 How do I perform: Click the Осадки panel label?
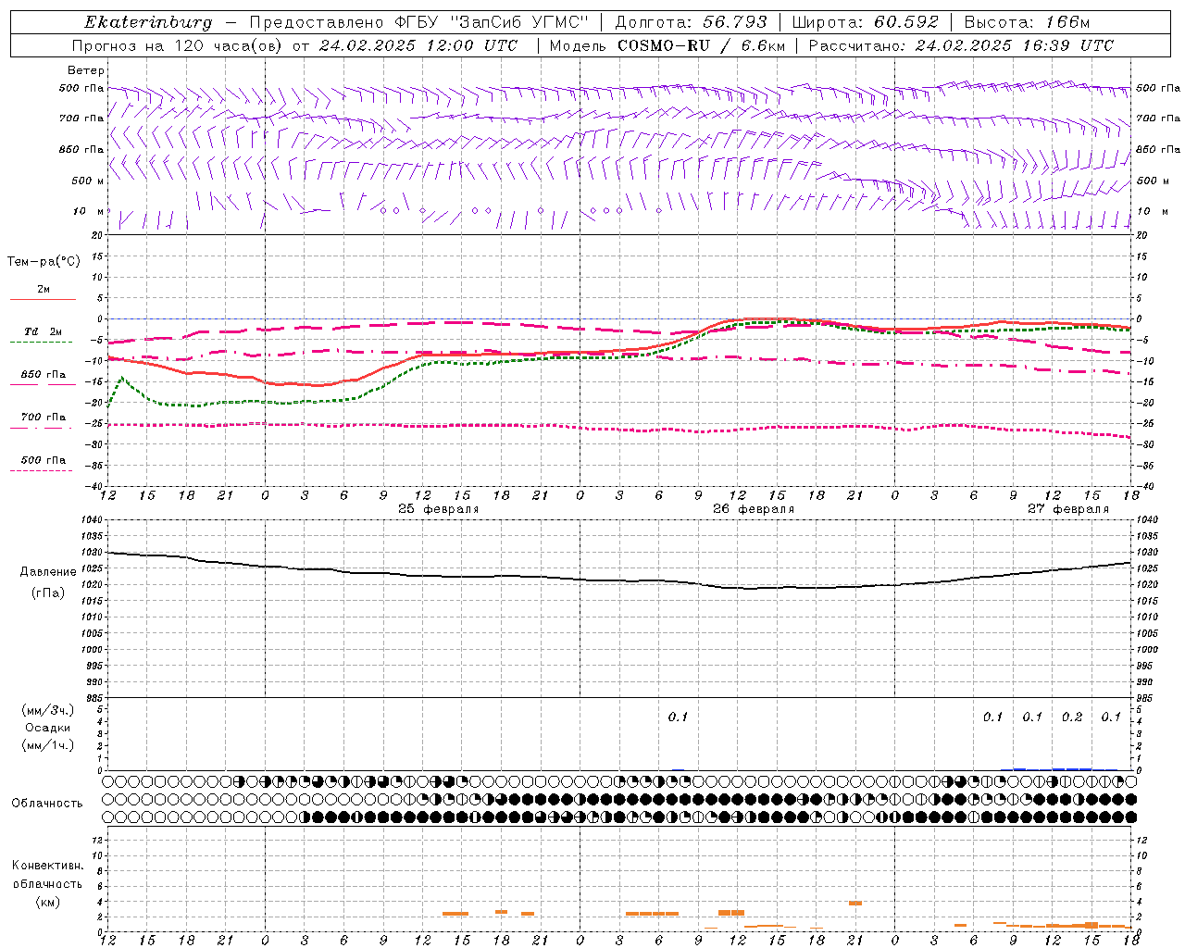(48, 728)
